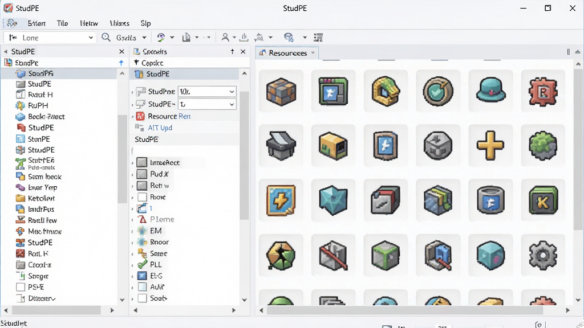Viewport: 584px width, 328px height.
Task: Select Bocle-Paect in the left tree
Action: pyautogui.click(x=46, y=116)
